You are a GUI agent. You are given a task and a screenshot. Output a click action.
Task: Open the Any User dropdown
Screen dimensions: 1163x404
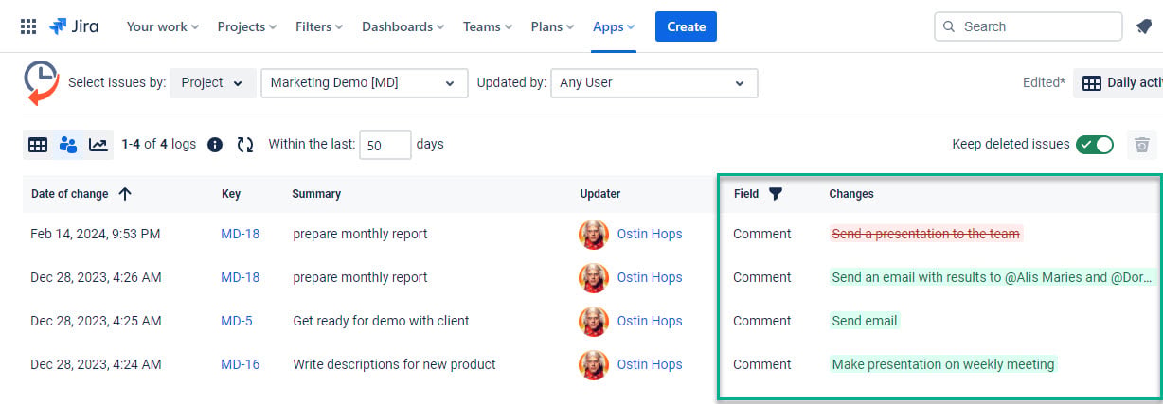click(x=653, y=82)
